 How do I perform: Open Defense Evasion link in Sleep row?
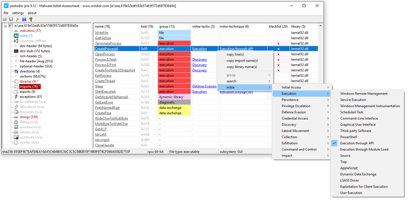(x=204, y=86)
